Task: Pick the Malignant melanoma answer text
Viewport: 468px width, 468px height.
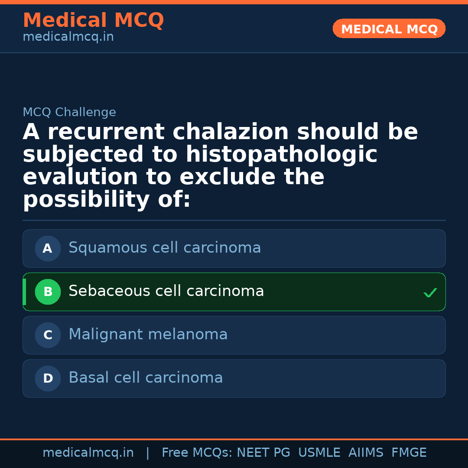Action: (x=148, y=335)
